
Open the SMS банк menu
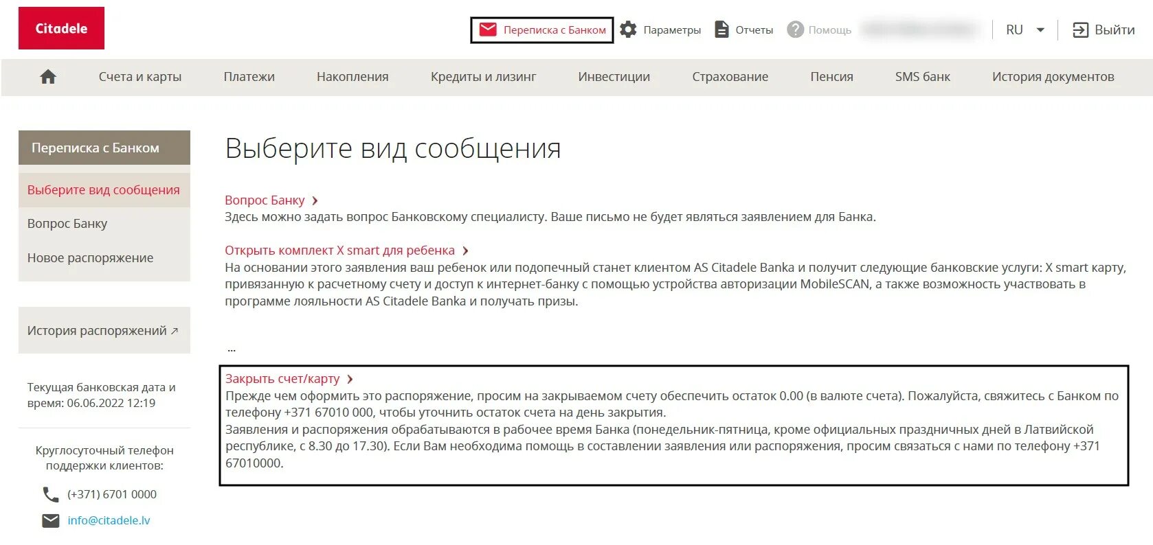pyautogui.click(x=922, y=77)
